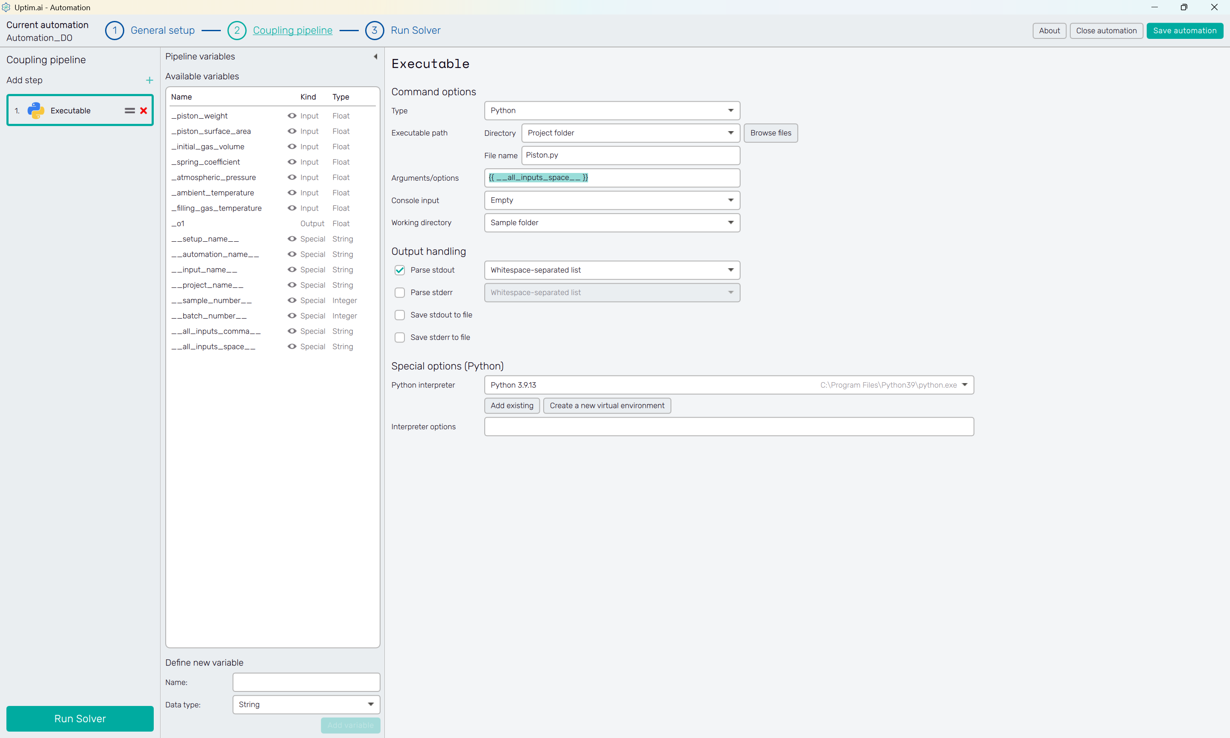The height and width of the screenshot is (738, 1230).
Task: Click the drag handle on Executable step
Action: point(130,111)
